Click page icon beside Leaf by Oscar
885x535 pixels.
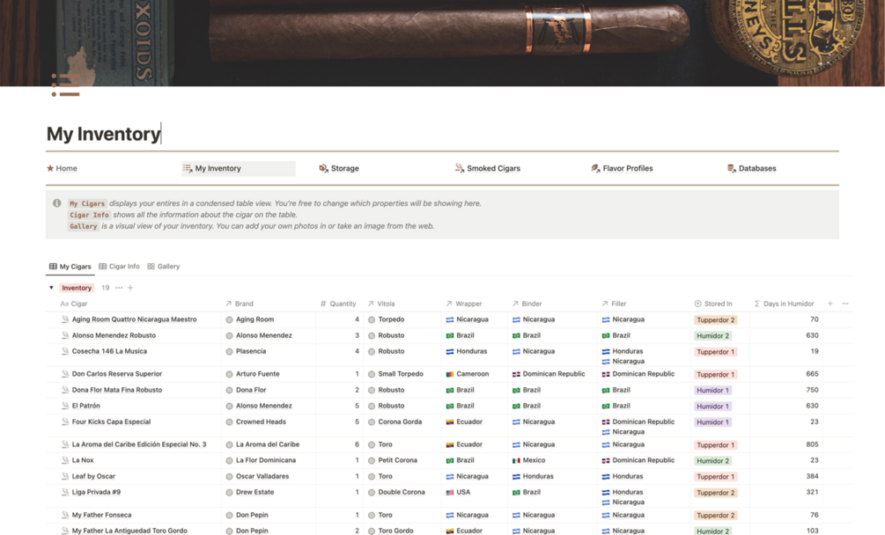[65, 476]
